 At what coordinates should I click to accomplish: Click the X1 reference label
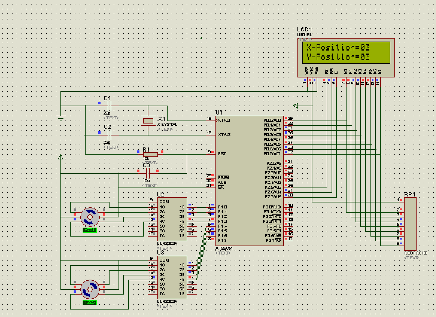[161, 119]
